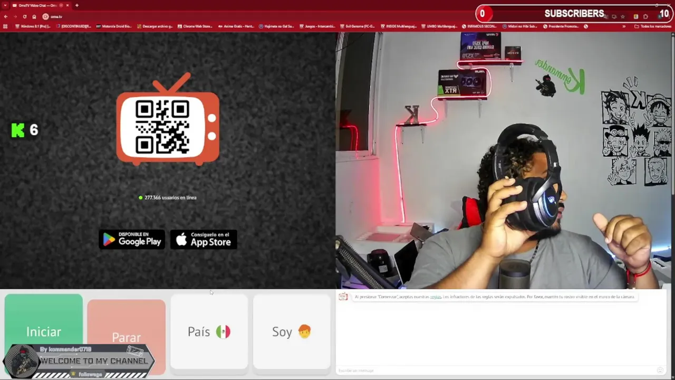The image size is (675, 380).
Task: Open the apps grid in bookmarks bar
Action: (x=5, y=26)
